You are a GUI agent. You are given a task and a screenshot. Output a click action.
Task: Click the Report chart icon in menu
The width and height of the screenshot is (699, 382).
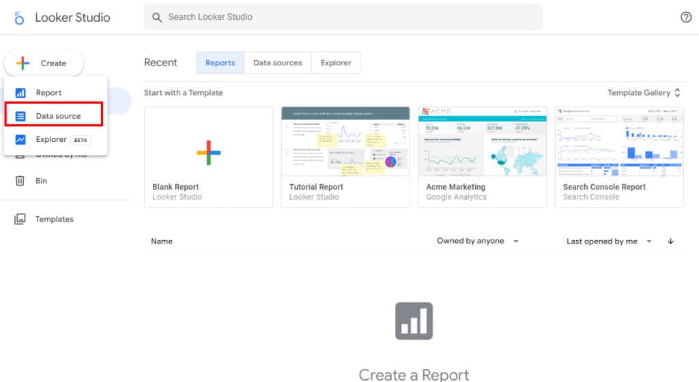click(20, 93)
